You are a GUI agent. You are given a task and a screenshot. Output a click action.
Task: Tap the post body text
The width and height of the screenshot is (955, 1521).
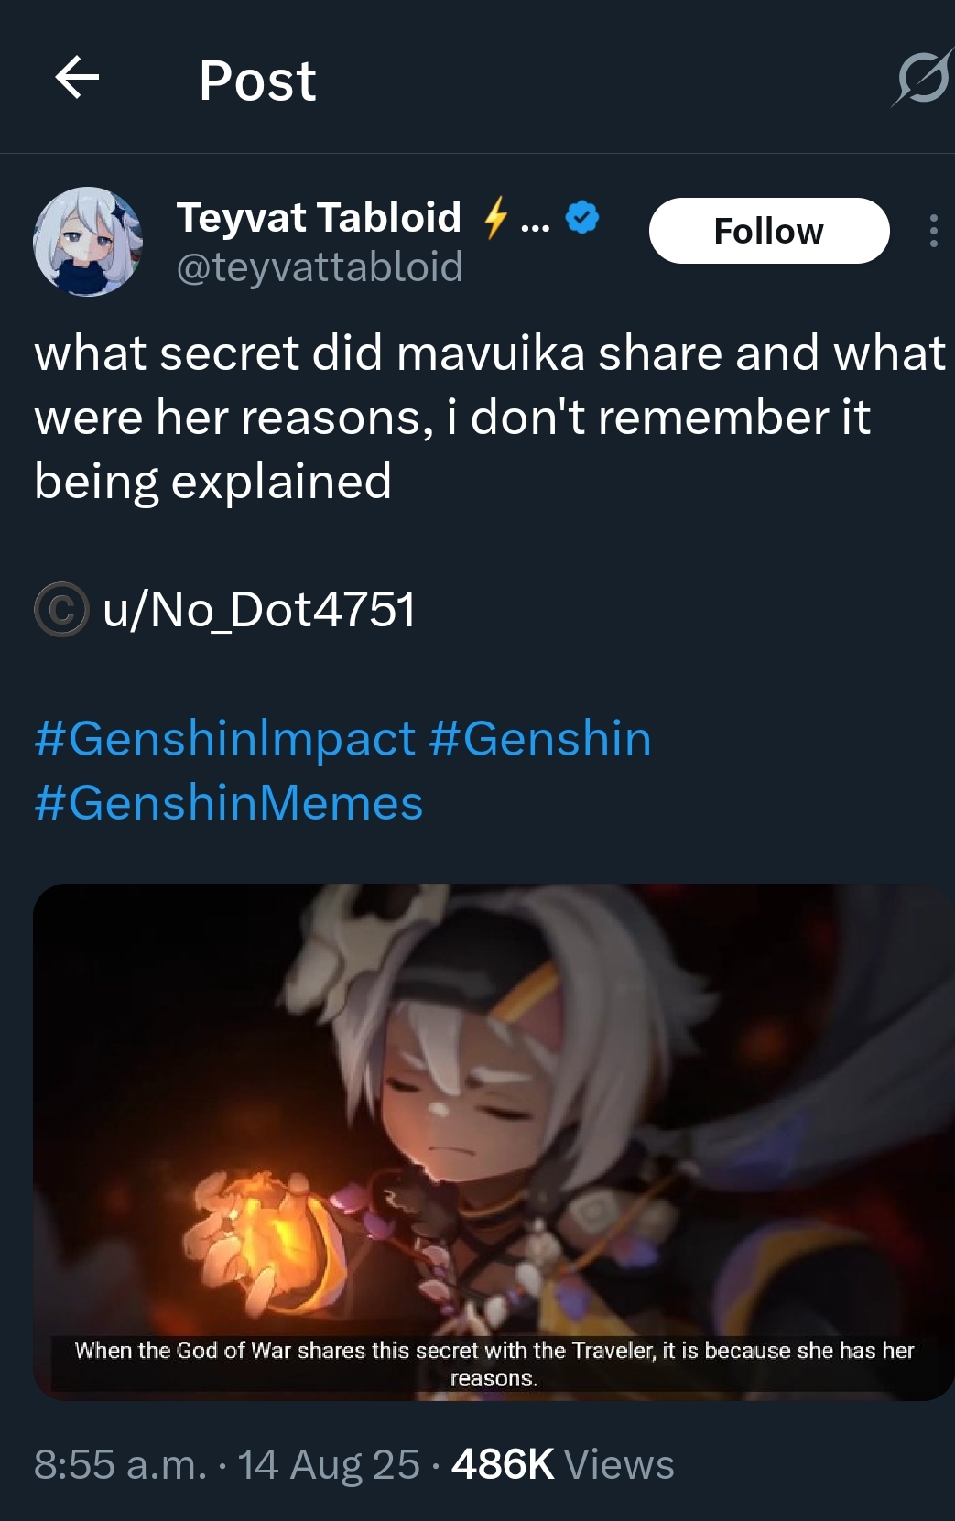pos(490,417)
